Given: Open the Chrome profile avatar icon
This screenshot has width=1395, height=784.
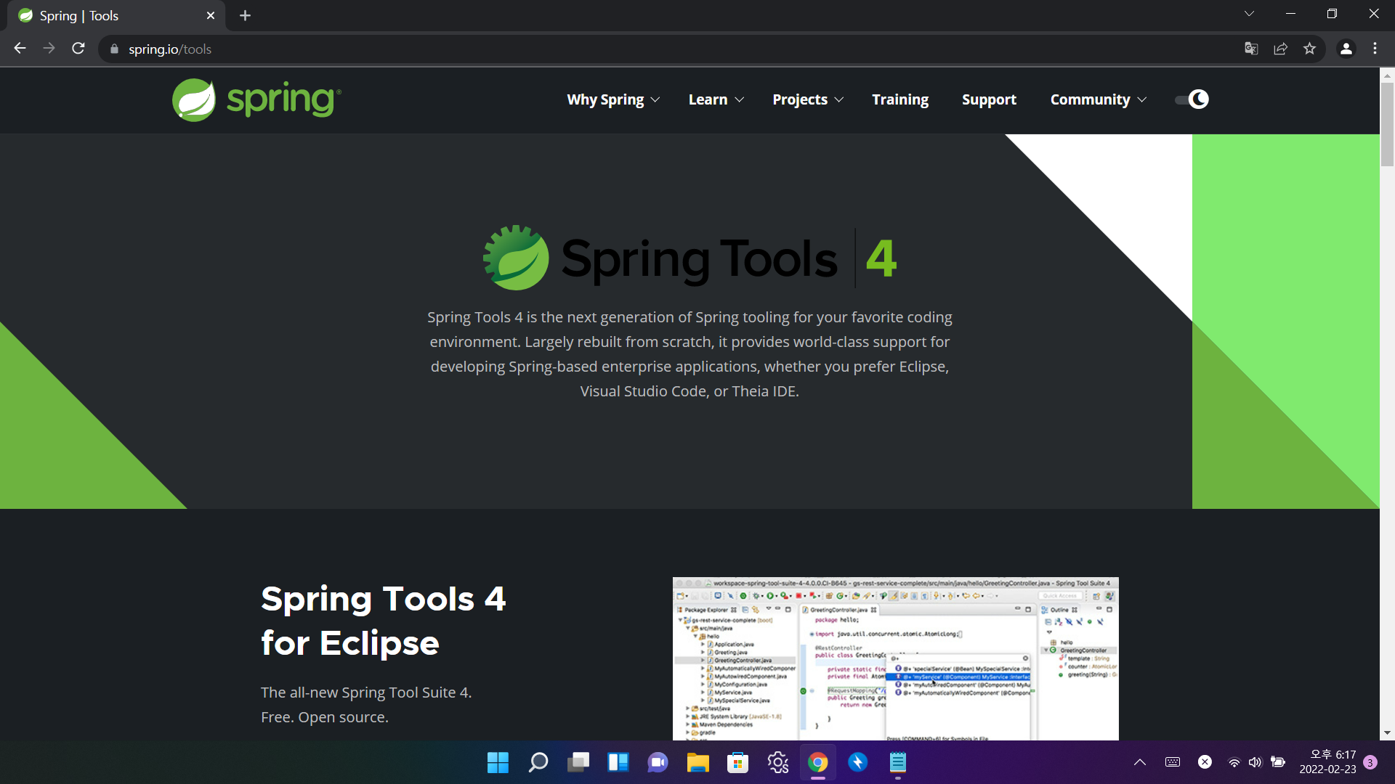Looking at the screenshot, I should click(x=1346, y=49).
